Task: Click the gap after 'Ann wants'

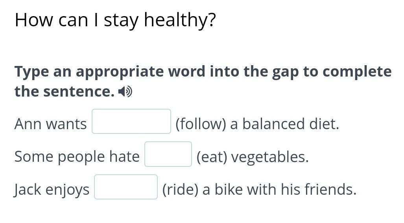Action: (x=131, y=122)
